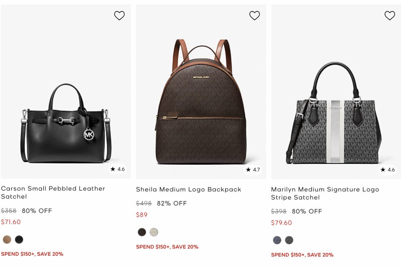Choose navy swatch for Marilyn Satchel
This screenshot has height=268, width=401.
pyautogui.click(x=277, y=240)
